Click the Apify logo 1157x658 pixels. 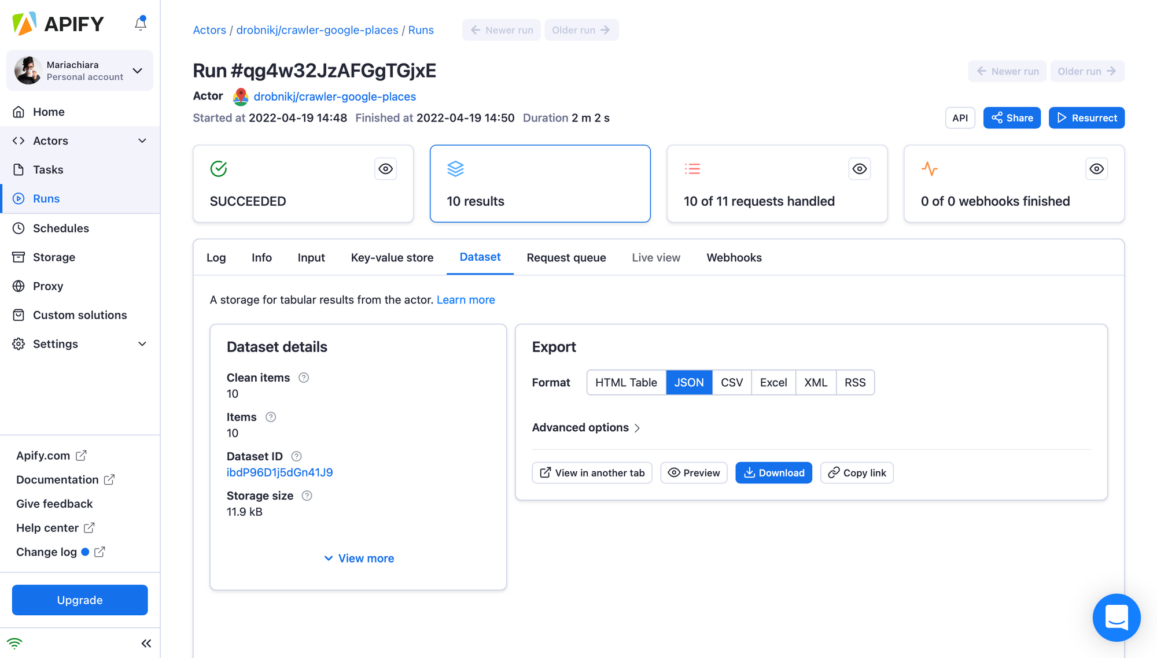coord(58,24)
